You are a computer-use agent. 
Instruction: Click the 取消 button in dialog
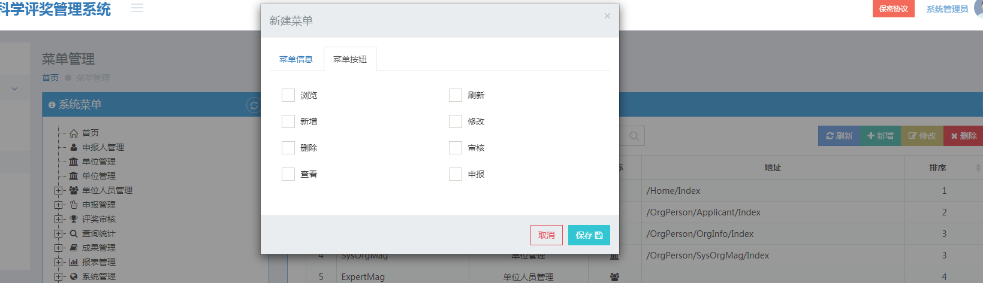[x=547, y=235]
